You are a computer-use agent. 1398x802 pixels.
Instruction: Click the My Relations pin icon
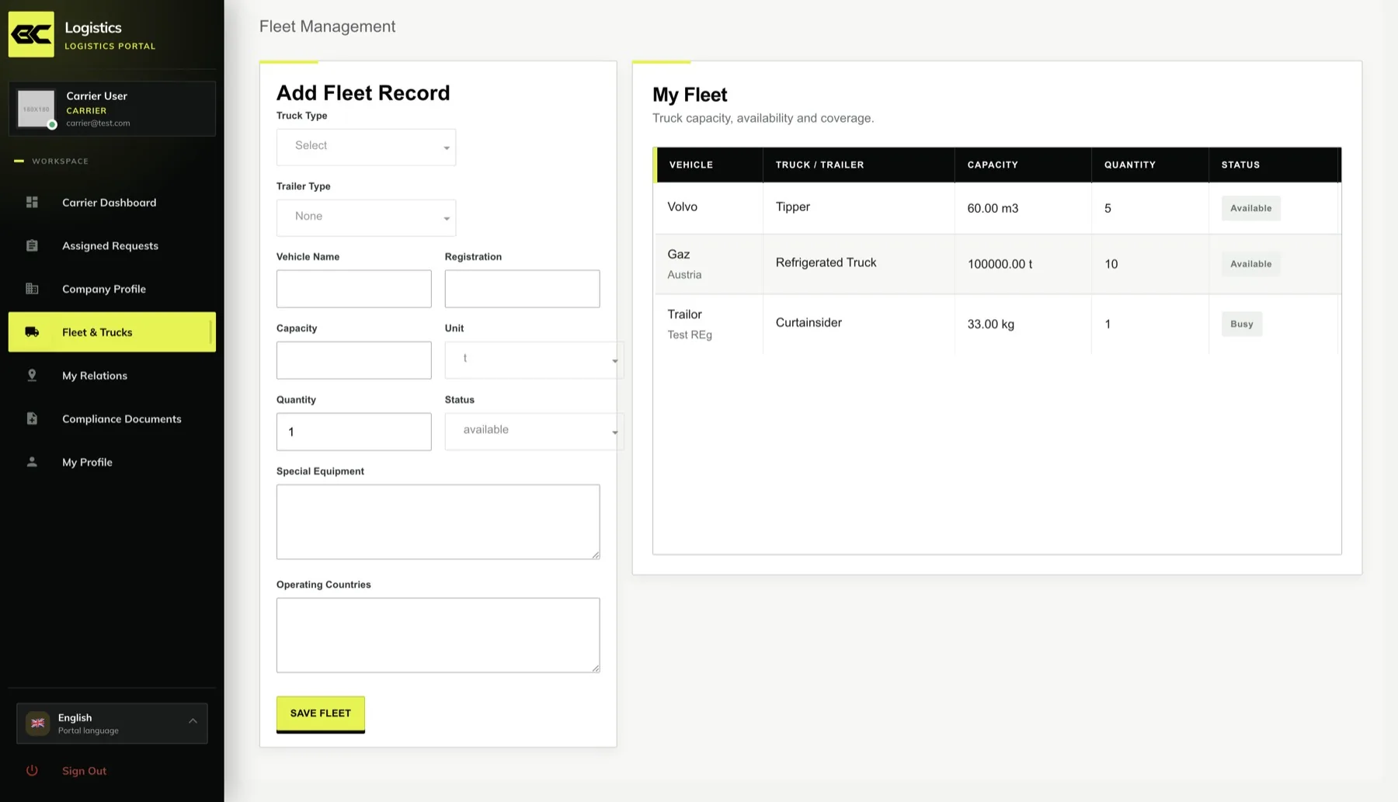coord(32,375)
